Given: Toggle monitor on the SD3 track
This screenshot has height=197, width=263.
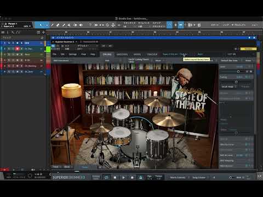Looking at the screenshot, I should tap(21, 43).
